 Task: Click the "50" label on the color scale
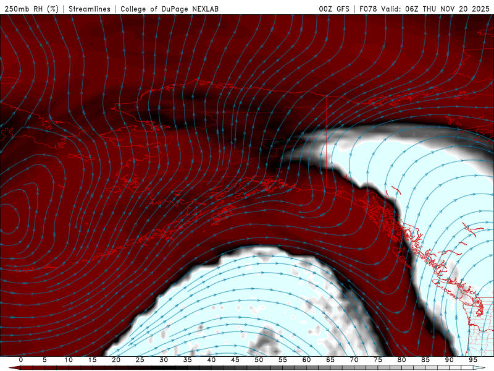pyautogui.click(x=259, y=360)
